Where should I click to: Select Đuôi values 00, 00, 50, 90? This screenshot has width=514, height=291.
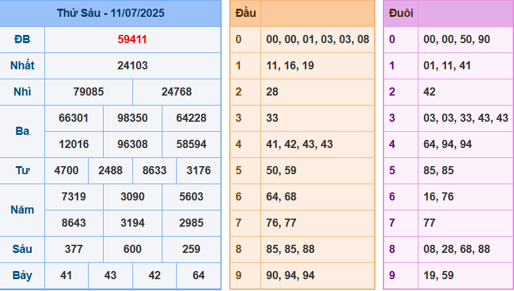457,39
